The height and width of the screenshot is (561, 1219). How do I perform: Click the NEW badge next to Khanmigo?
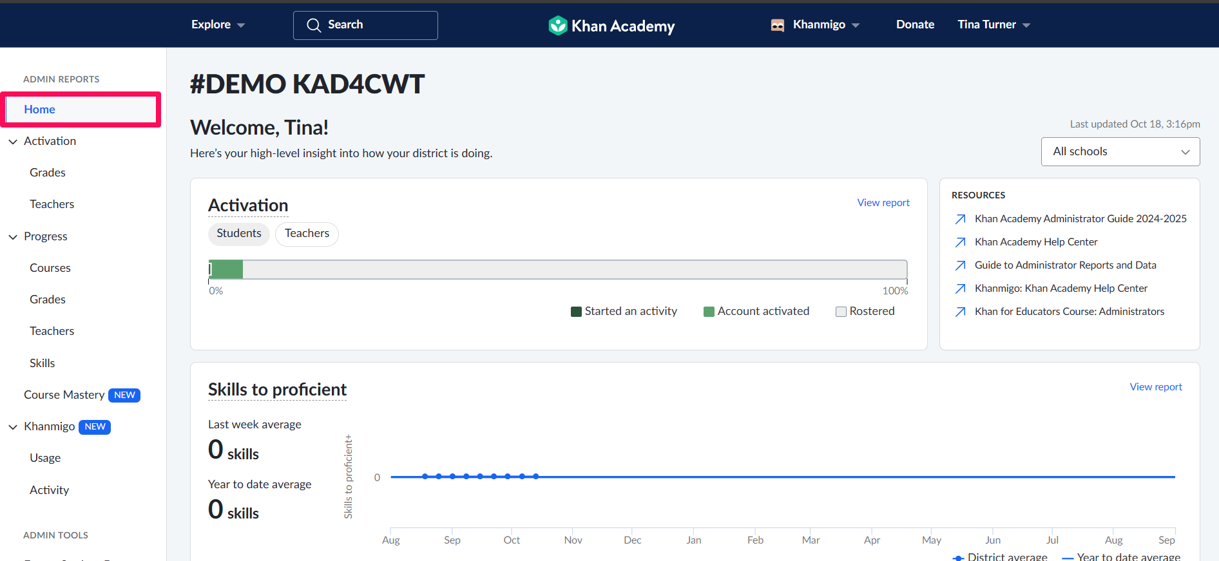tap(95, 426)
